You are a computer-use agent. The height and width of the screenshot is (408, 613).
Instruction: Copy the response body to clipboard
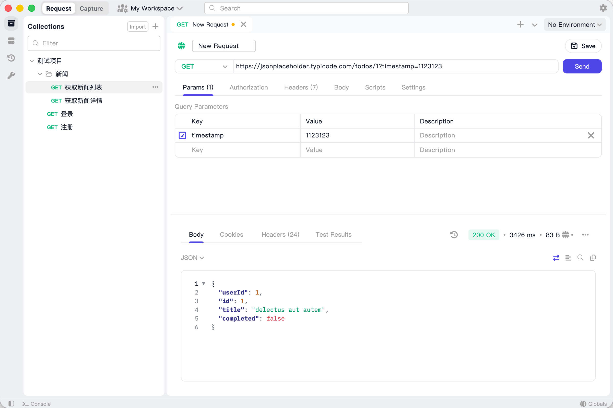(593, 258)
